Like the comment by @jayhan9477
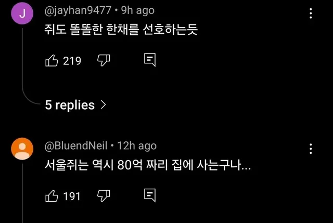This screenshot has width=333, height=223. (x=52, y=61)
